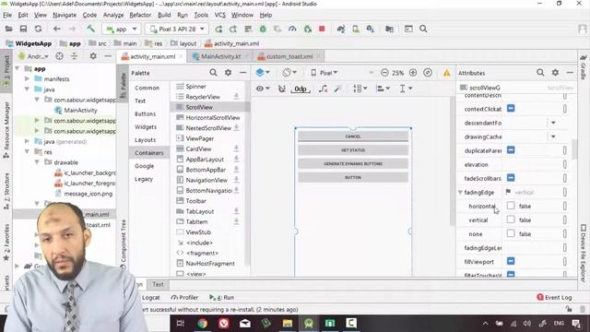Click the Project panel settings gear
Viewport: 590px width, 332px height.
coord(93,56)
